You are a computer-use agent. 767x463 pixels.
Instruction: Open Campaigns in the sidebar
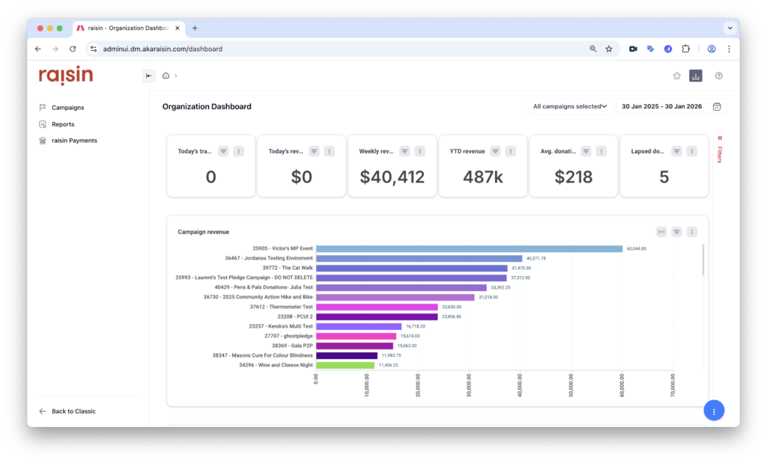click(x=68, y=108)
